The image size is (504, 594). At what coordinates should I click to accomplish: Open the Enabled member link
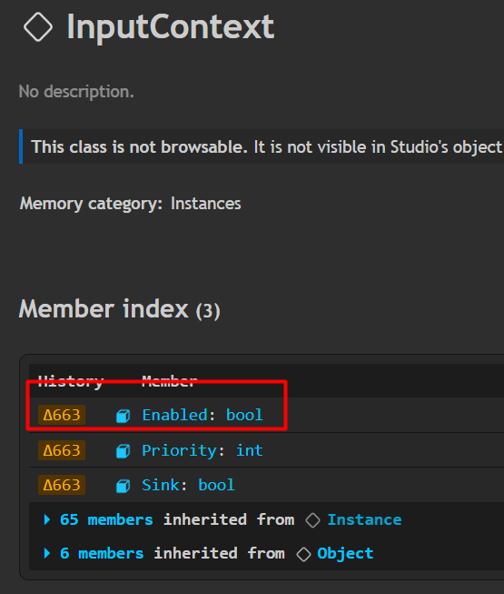[174, 415]
